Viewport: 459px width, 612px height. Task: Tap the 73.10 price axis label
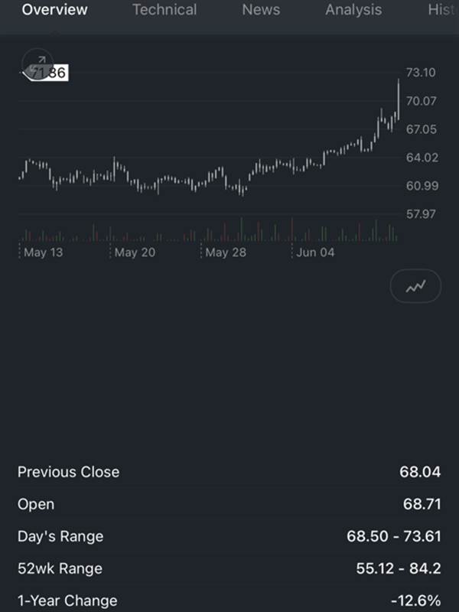421,73
